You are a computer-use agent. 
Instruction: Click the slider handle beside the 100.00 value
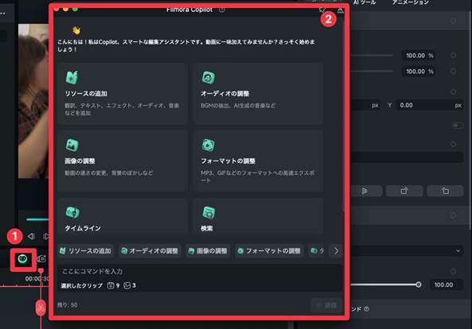click(419, 284)
